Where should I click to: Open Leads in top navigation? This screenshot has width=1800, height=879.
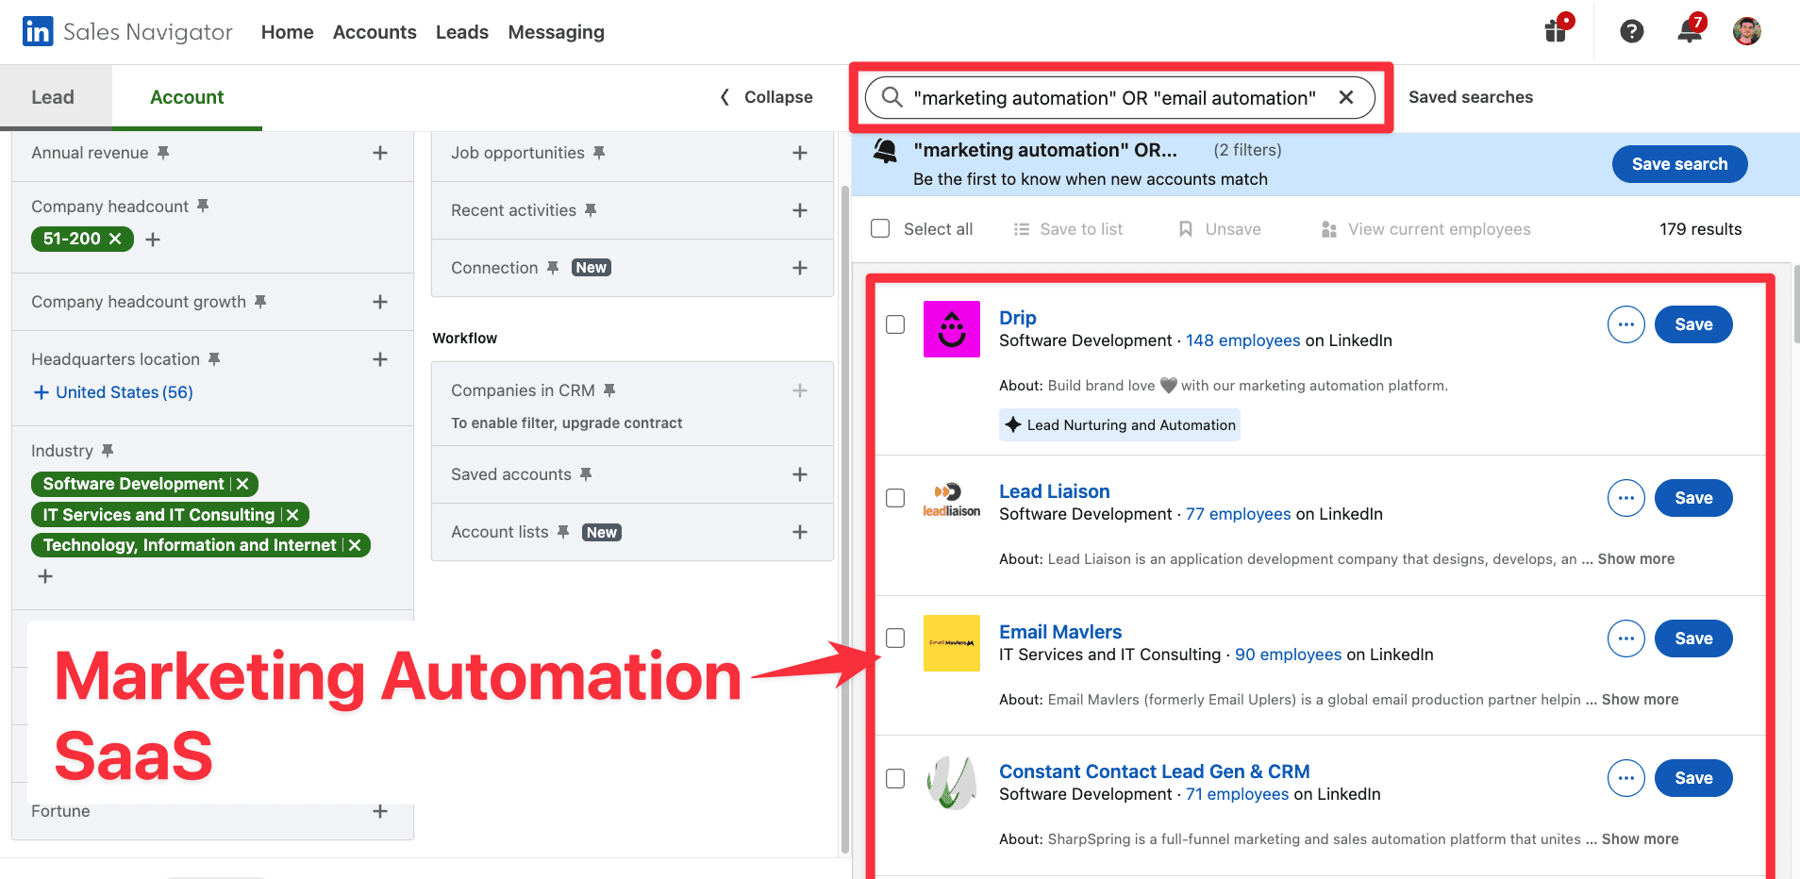[462, 32]
